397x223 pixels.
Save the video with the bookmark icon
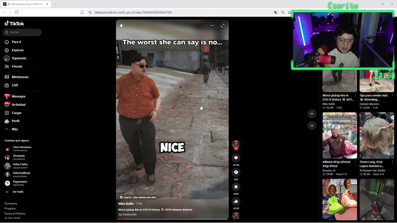tap(236, 187)
